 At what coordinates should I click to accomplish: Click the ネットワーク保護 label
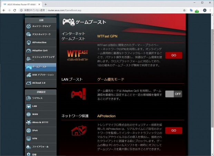coord(75,116)
